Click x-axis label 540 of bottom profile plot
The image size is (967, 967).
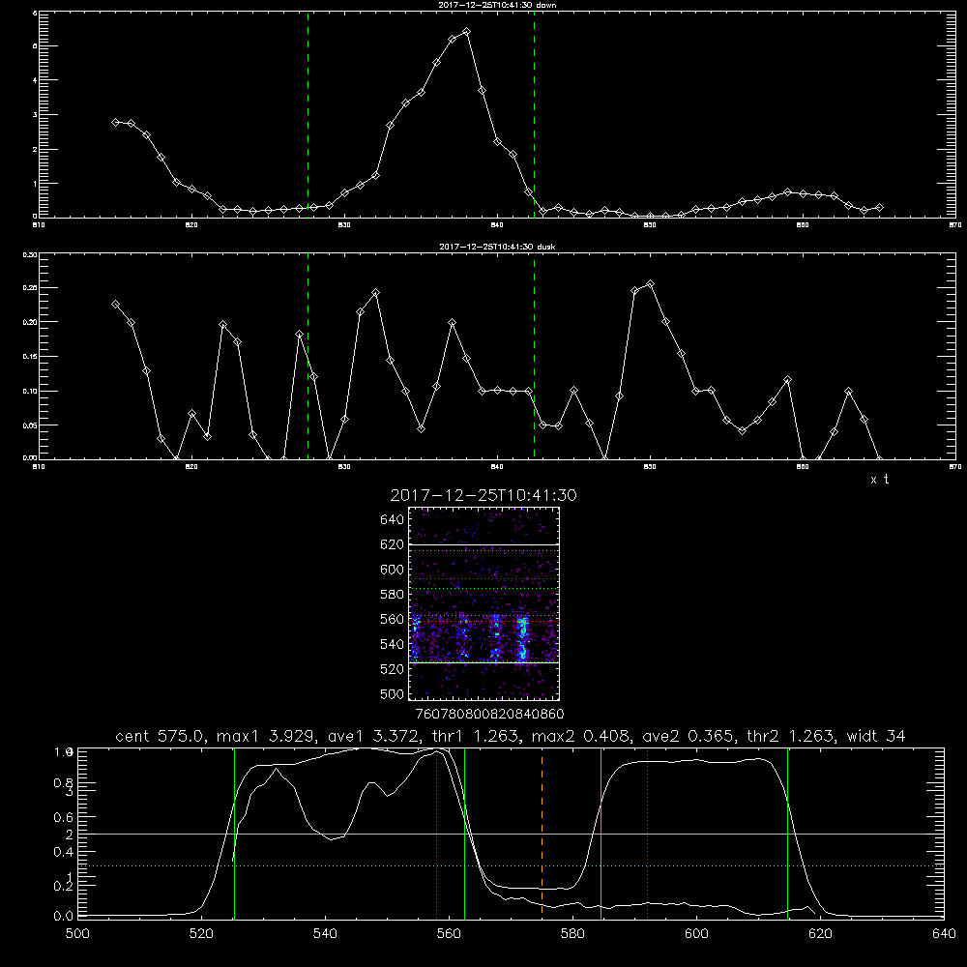tap(325, 934)
